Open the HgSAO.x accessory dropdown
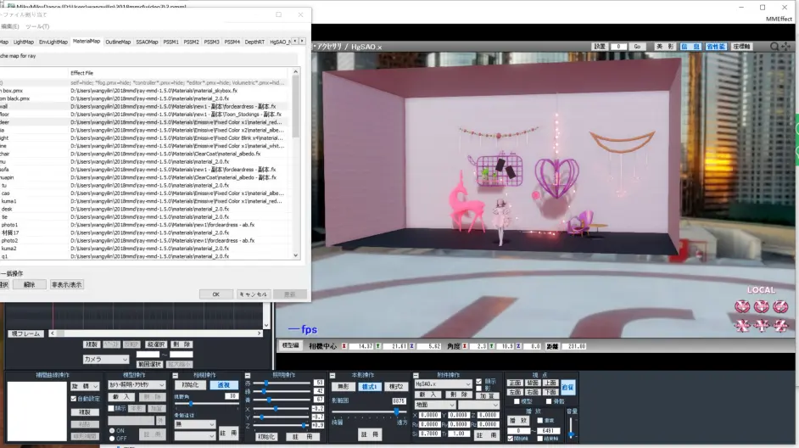 [444, 384]
